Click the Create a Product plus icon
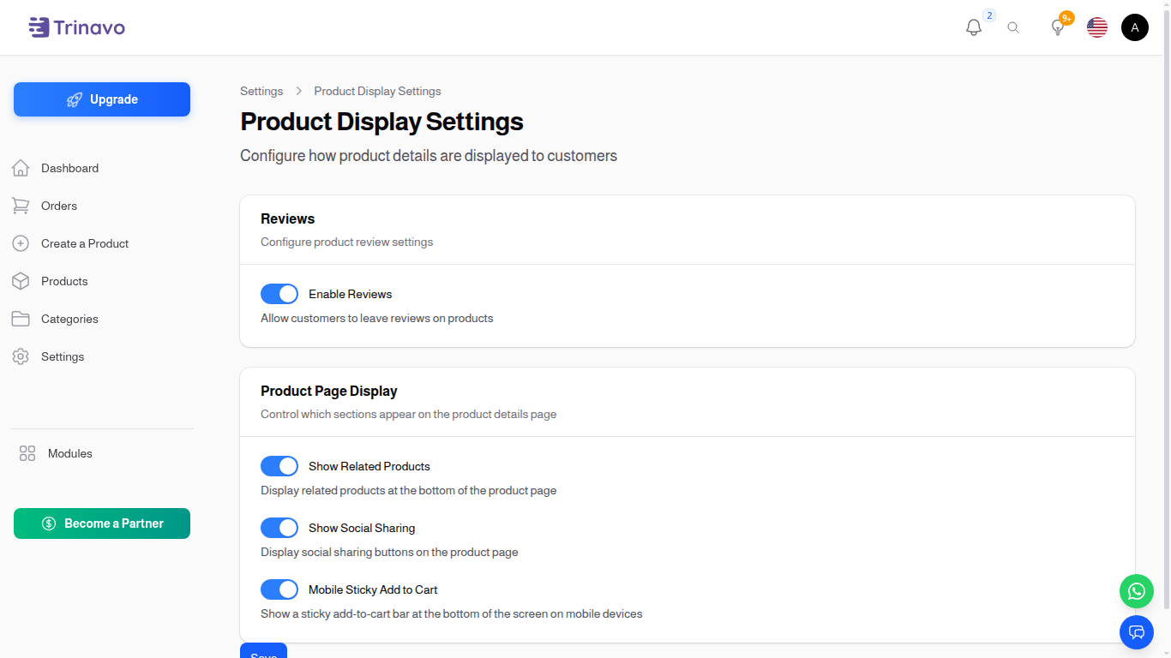The image size is (1171, 658). (x=21, y=243)
